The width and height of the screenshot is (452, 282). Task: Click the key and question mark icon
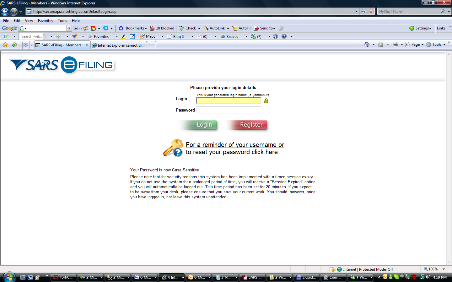click(x=173, y=148)
